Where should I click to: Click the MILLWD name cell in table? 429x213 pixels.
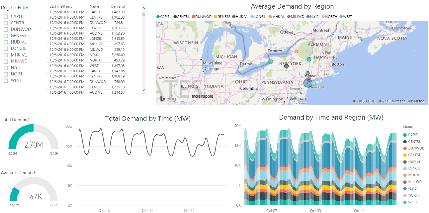coord(96,49)
